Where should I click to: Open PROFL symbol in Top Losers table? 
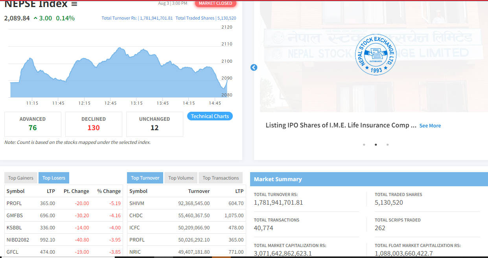[x=14, y=203]
